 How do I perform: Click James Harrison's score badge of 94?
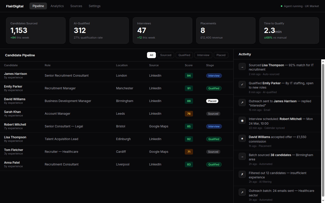tap(189, 76)
